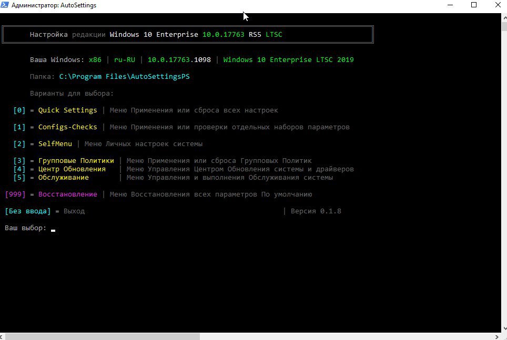The image size is (507, 340).
Task: Click the 'Quick Settings' option text
Action: 67,110
